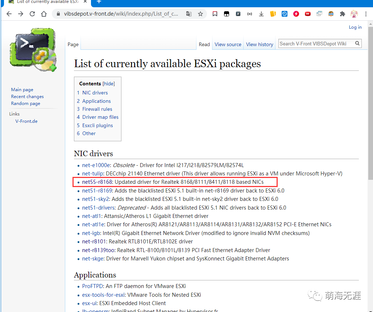Viewport: 373px width, 312px height.
Task: Jump to Applications in Contents
Action: 96,101
